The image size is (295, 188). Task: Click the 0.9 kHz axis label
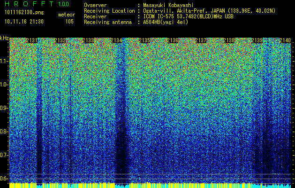pos(4,108)
